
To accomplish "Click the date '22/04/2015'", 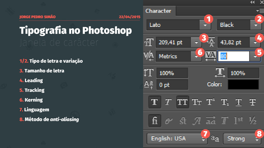I will click(x=129, y=17).
